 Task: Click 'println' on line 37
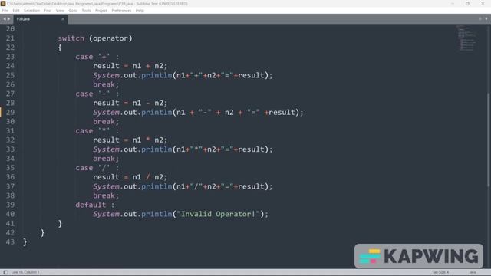[157, 186]
